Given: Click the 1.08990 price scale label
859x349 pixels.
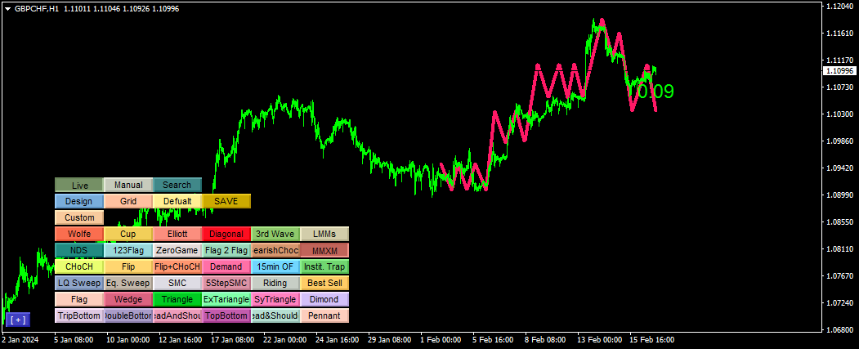Looking at the screenshot, I should click(x=839, y=195).
